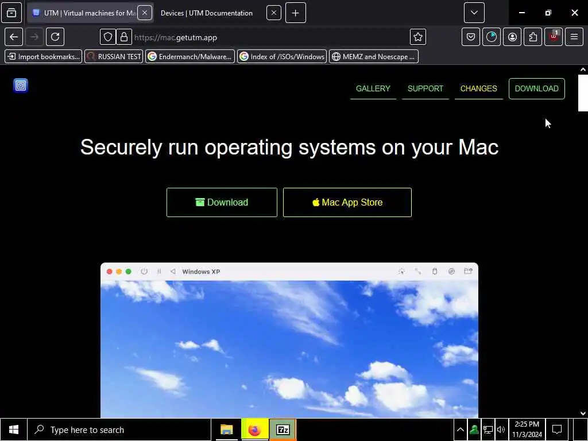Open File Explorer from the taskbar

pos(226,430)
